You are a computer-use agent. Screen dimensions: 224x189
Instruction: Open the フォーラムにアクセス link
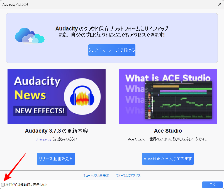pyautogui.click(x=128, y=175)
